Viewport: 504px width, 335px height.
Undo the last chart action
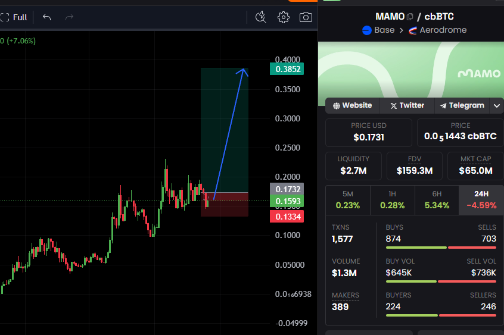tap(47, 17)
